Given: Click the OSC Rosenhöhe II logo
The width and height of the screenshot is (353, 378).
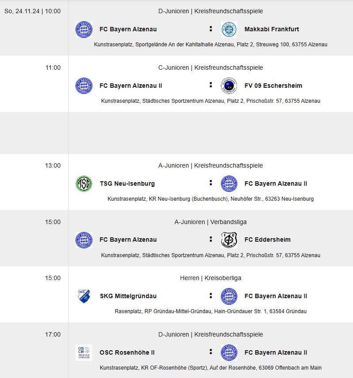Looking at the screenshot, I should pyautogui.click(x=84, y=352).
